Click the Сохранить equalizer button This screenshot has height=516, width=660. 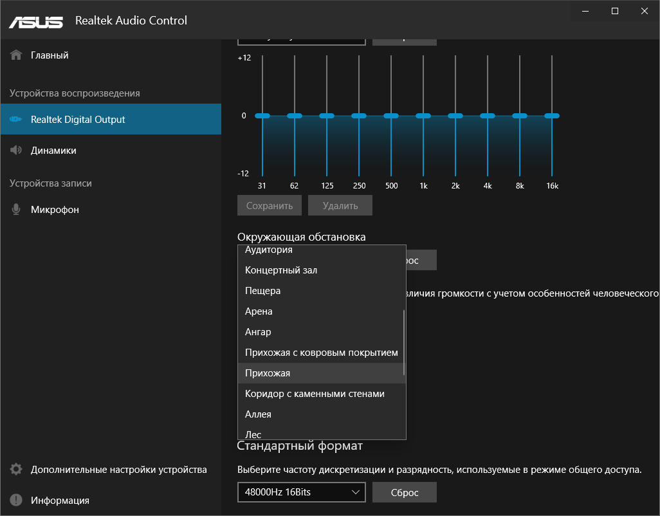[270, 205]
